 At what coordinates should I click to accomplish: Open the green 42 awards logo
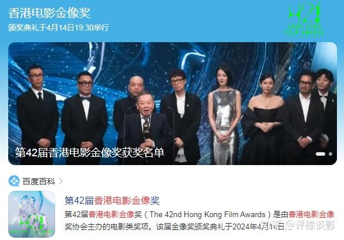tap(304, 20)
